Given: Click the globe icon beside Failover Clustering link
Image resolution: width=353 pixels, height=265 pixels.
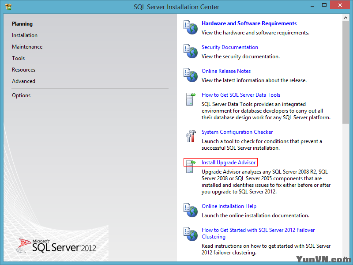Looking at the screenshot, I should (191, 234).
